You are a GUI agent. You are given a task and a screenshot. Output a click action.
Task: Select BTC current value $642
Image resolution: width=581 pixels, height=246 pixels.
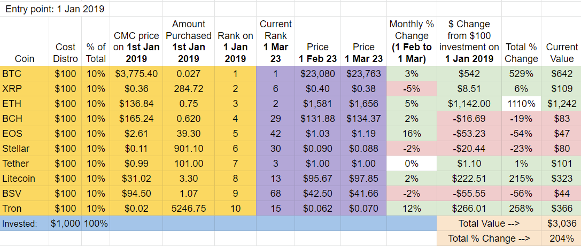coord(561,74)
